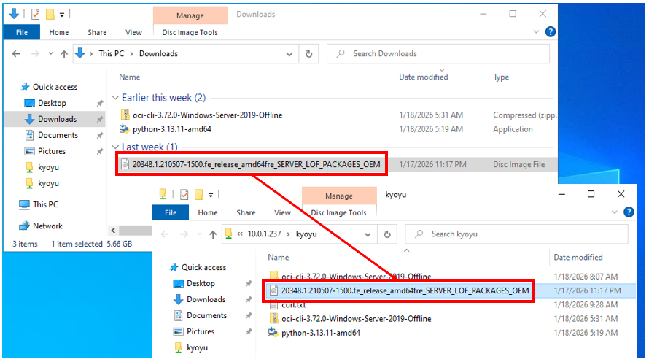Click the Help icon in the Downloads window
This screenshot has height=362, width=649.
tap(550, 32)
